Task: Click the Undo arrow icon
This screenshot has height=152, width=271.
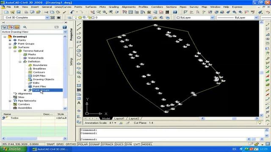Action: [x=72, y=12]
